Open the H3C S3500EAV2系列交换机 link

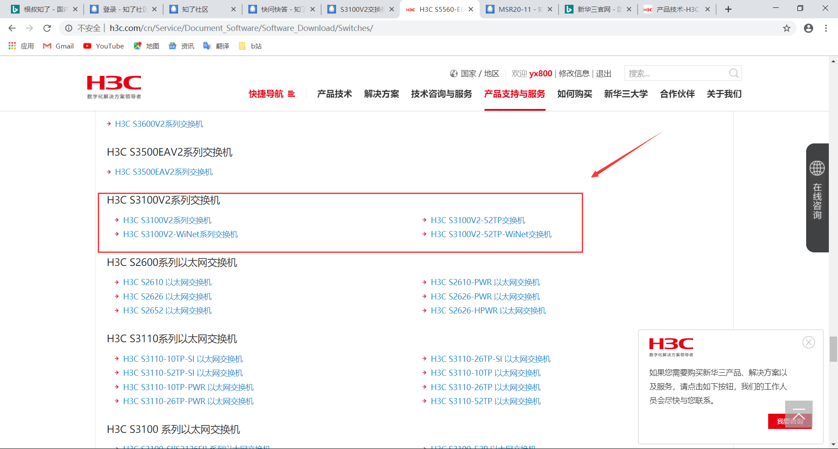pos(164,172)
